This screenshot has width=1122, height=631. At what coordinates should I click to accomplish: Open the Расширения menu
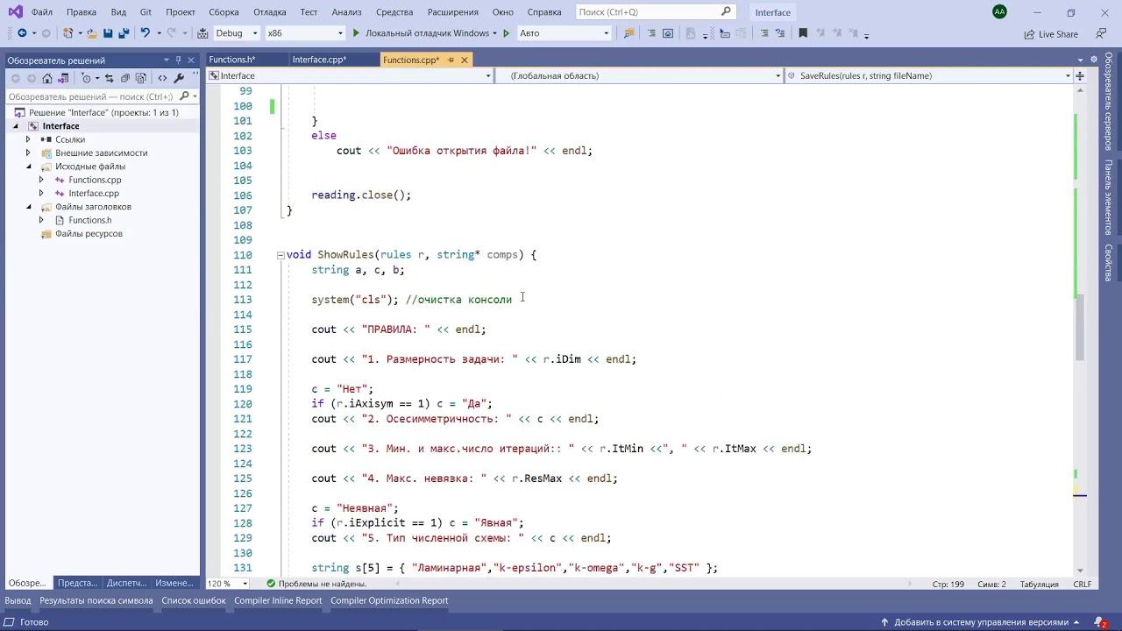[x=452, y=12]
